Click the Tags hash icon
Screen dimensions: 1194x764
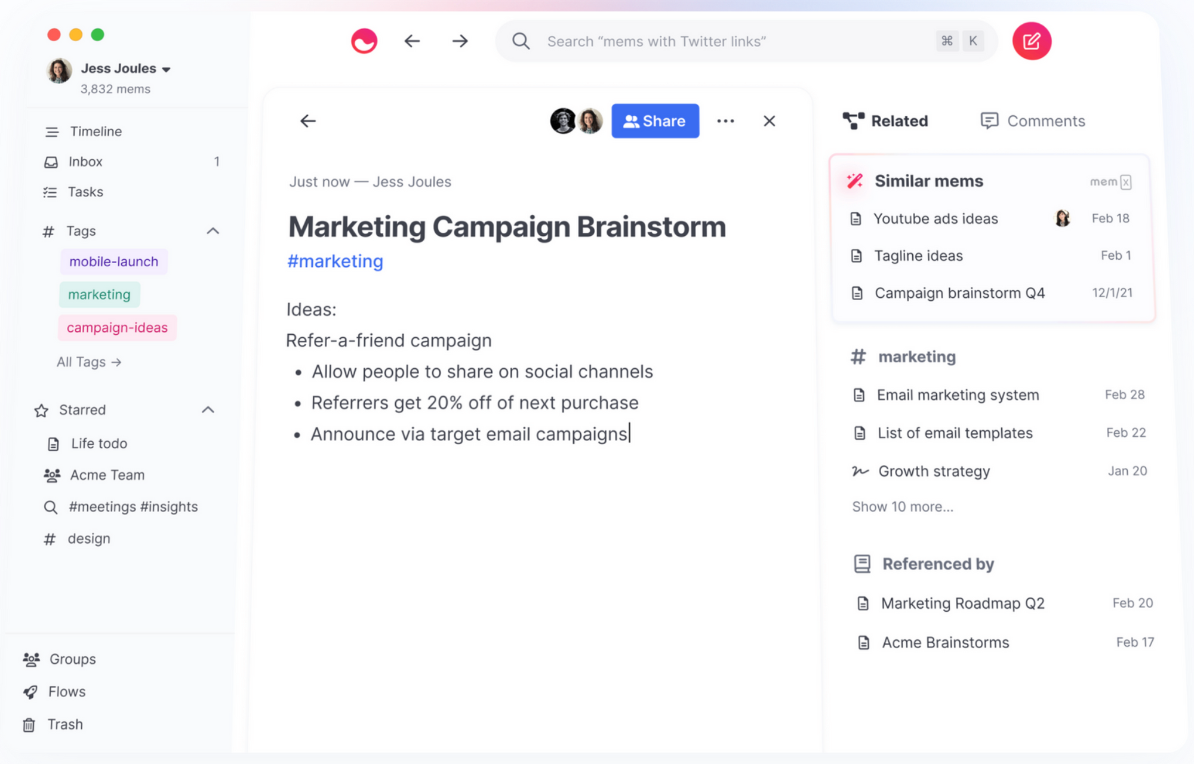(x=48, y=232)
